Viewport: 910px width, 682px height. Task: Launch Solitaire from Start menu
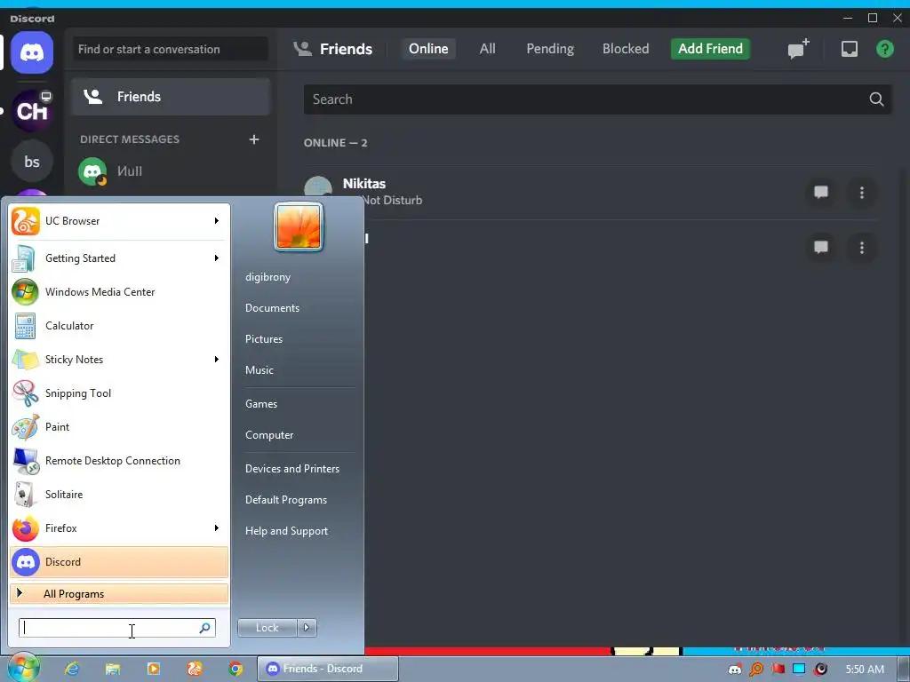(x=119, y=495)
